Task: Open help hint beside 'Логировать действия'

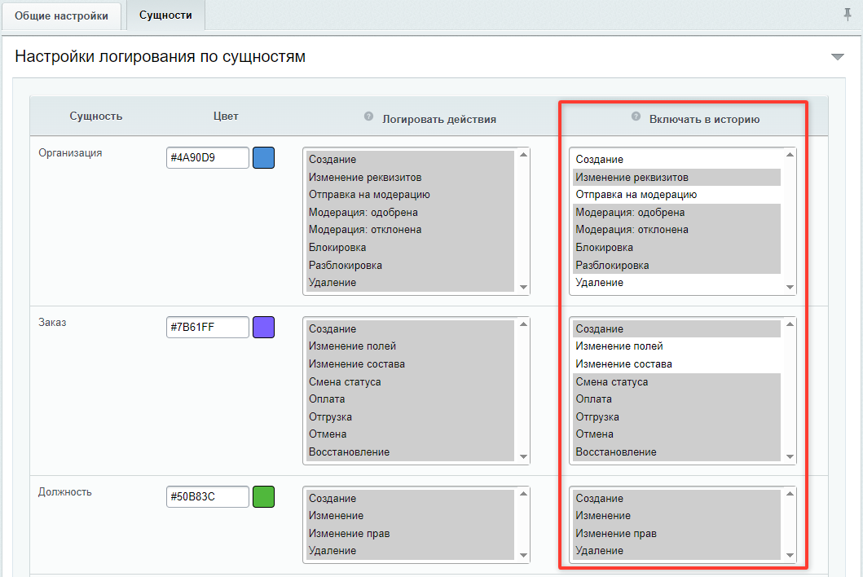Action: (x=369, y=117)
